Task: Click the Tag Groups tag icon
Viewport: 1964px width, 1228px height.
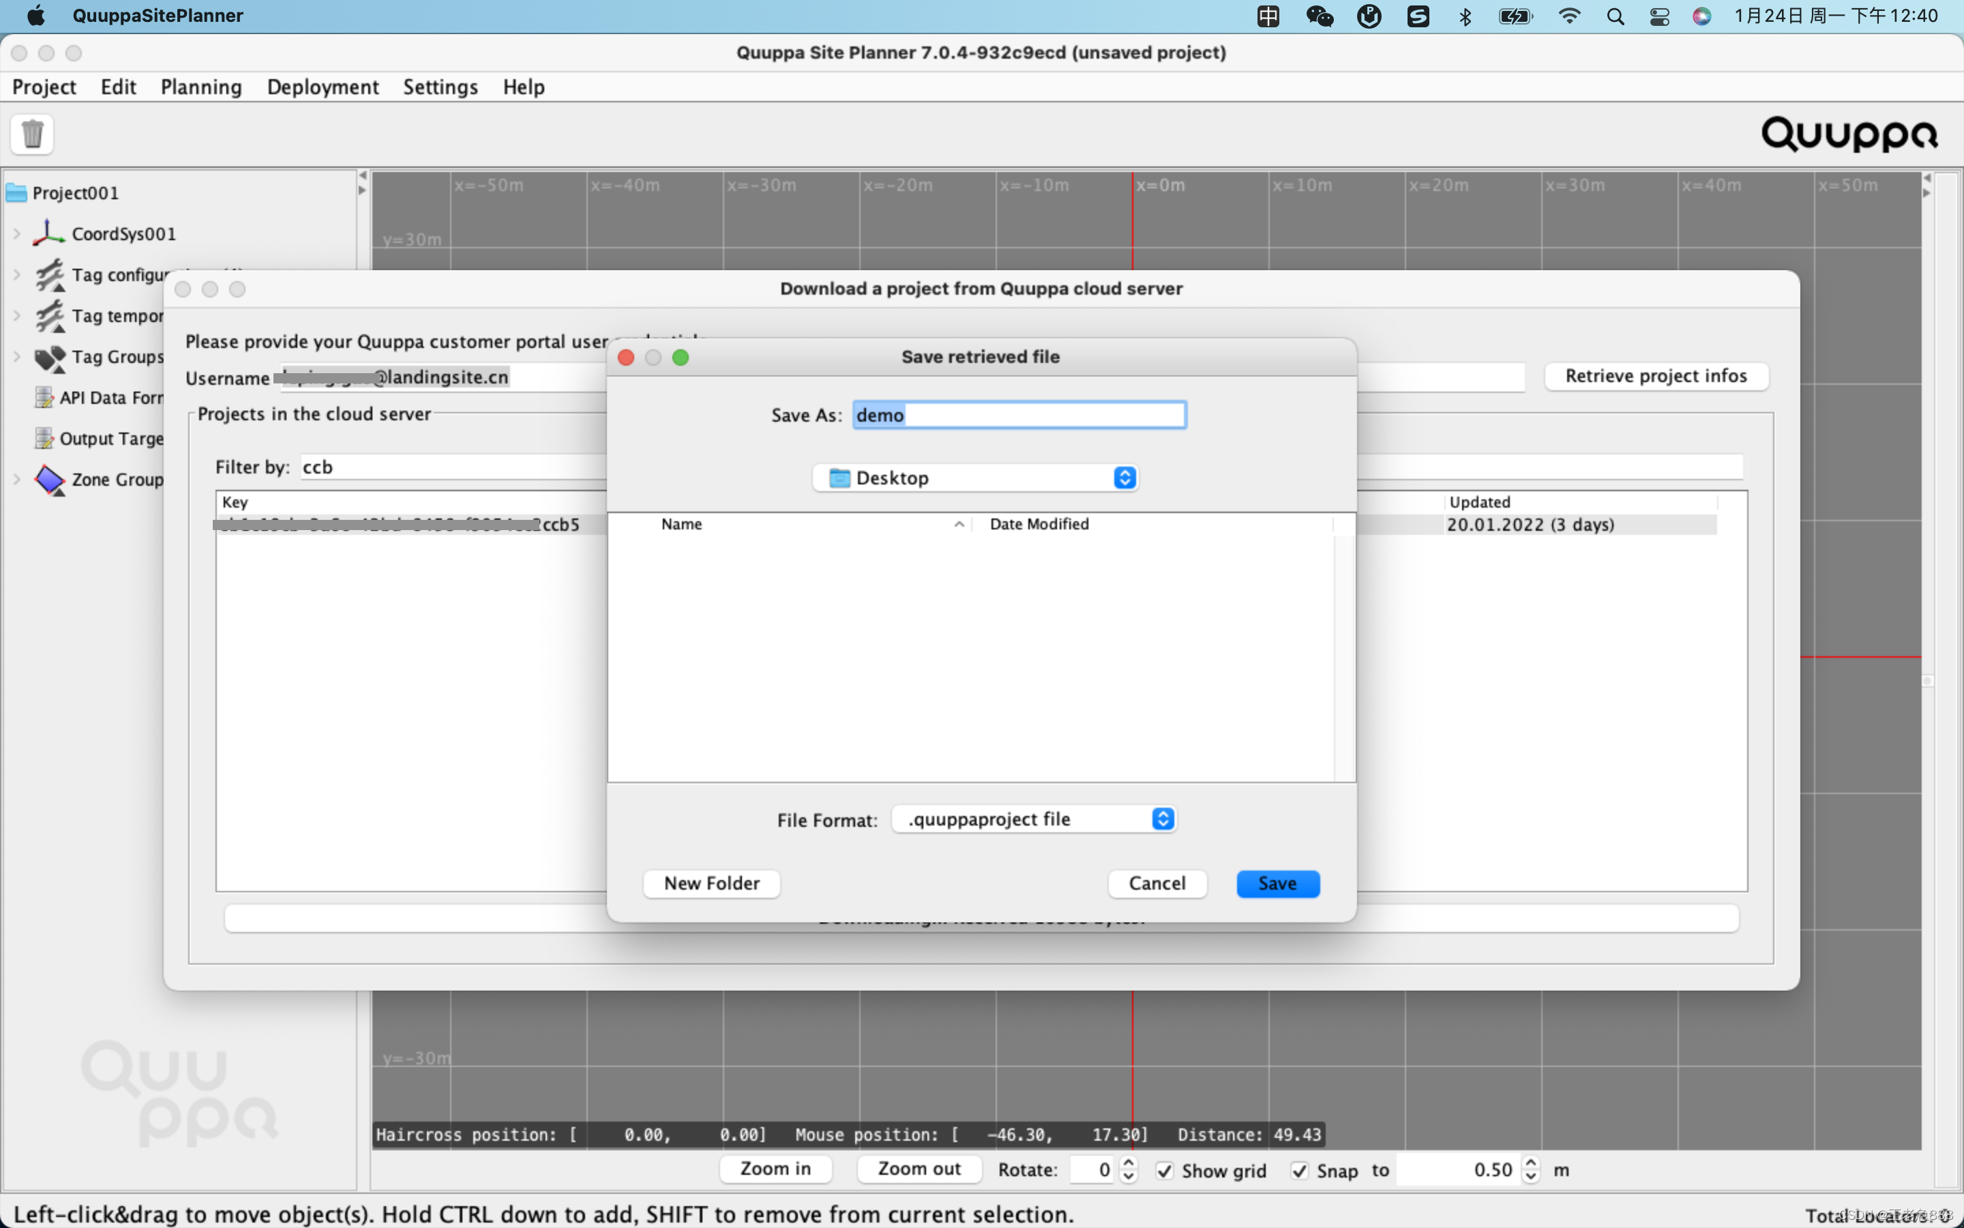Action: pyautogui.click(x=48, y=357)
